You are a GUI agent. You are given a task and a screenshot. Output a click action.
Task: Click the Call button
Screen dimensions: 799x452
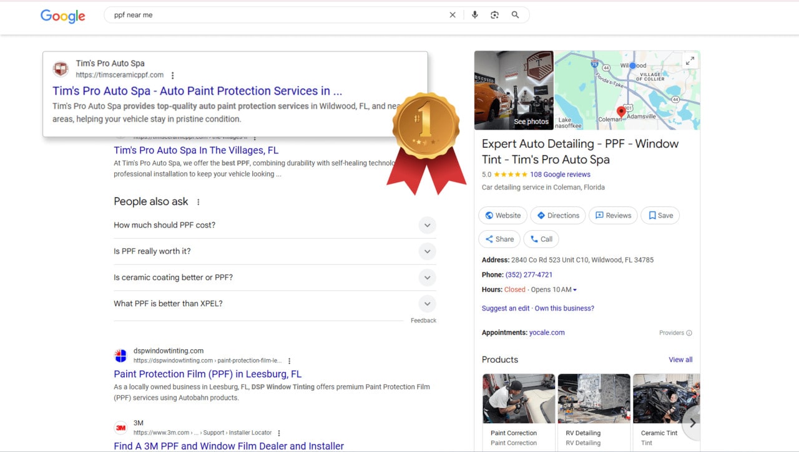point(541,239)
